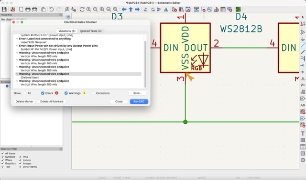The height and width of the screenshot is (180, 306).
Task: Save the schematic with the floppy disk icon
Action: (x=4, y=10)
